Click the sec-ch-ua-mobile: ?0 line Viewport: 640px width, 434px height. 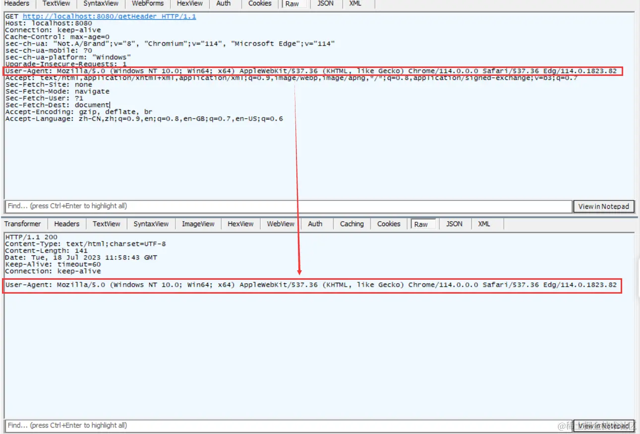(x=49, y=51)
